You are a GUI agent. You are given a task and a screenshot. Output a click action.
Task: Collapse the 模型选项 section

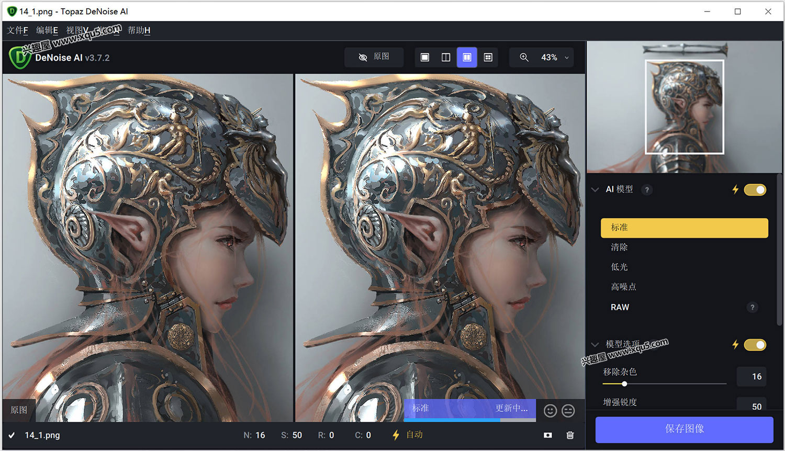tap(595, 344)
